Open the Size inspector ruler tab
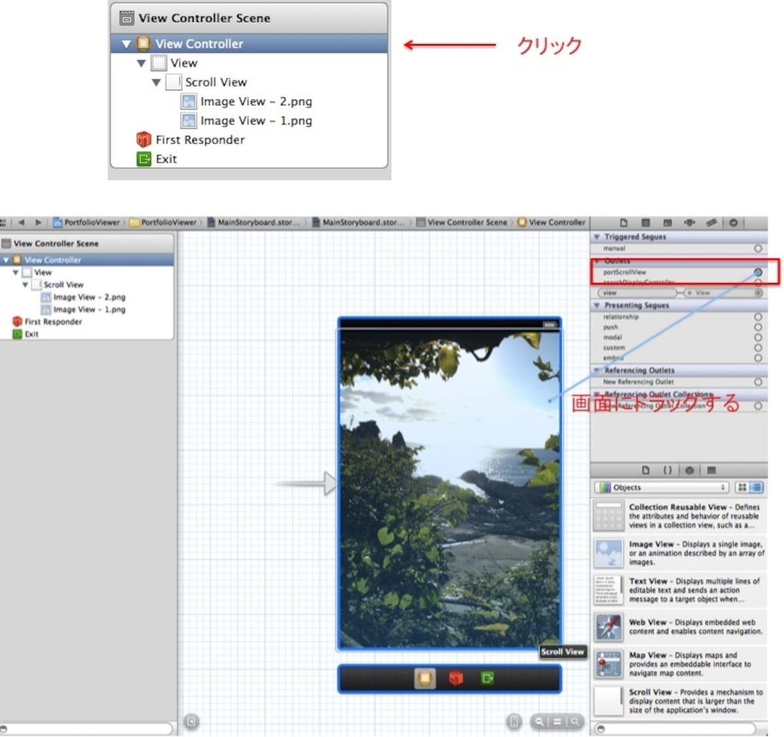784x737 pixels. (711, 223)
